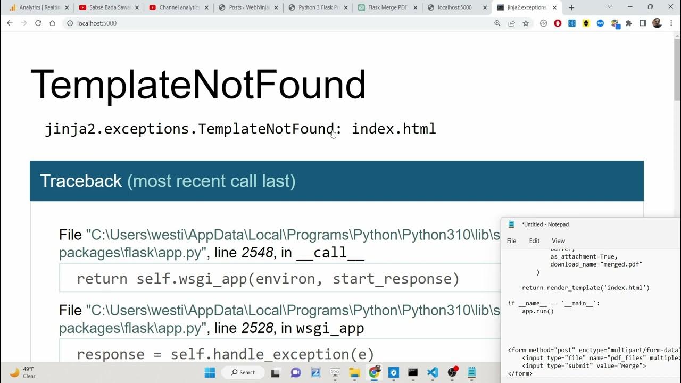Bookmark this page with the star icon
Screen dimensions: 681x383
(x=526, y=23)
